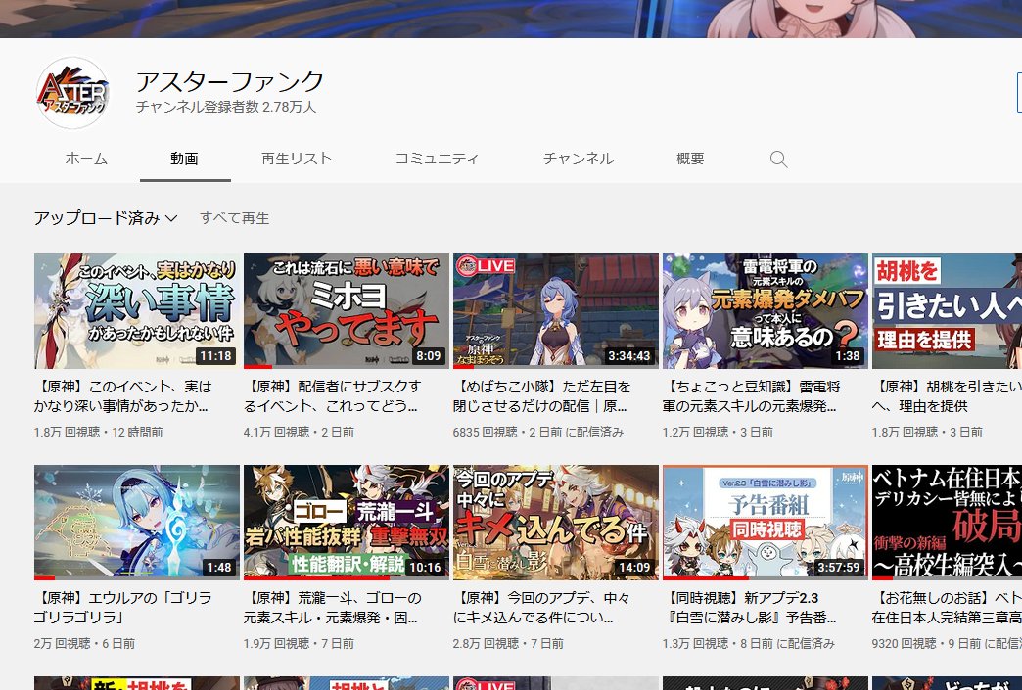Click the 11:18 duration badge
Image resolution: width=1022 pixels, height=690 pixels.
(215, 355)
